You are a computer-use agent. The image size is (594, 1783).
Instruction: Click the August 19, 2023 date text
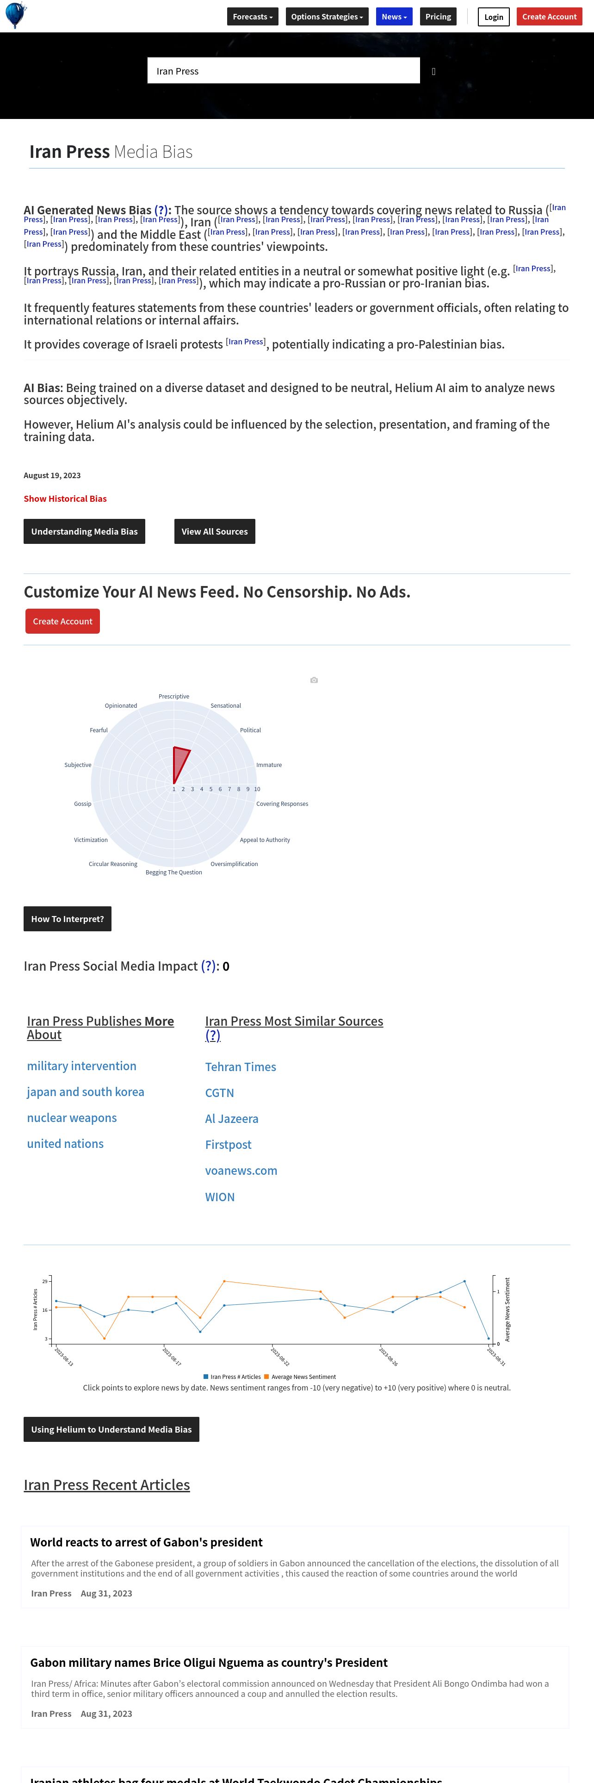52,475
